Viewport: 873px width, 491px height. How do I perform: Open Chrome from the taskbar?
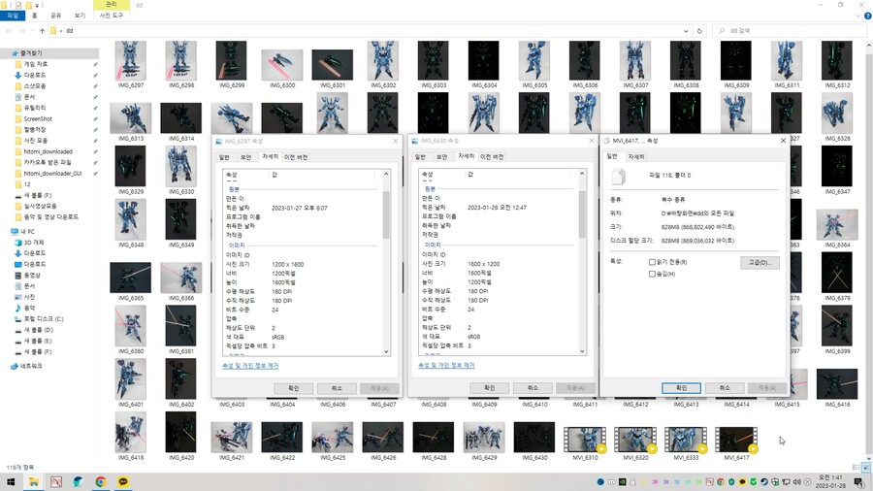click(x=100, y=482)
